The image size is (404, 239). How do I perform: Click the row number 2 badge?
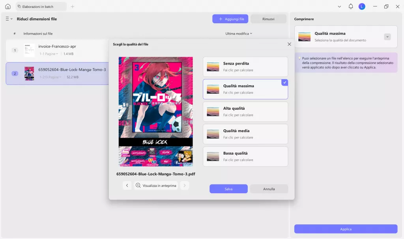(x=15, y=74)
